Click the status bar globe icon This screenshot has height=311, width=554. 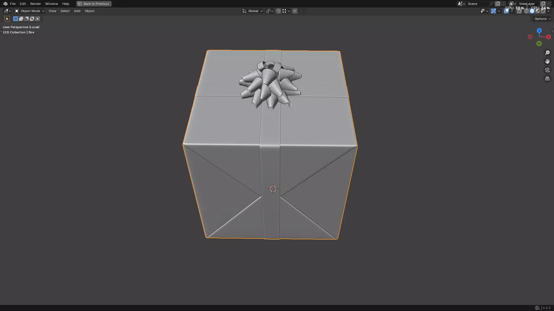(x=537, y=308)
